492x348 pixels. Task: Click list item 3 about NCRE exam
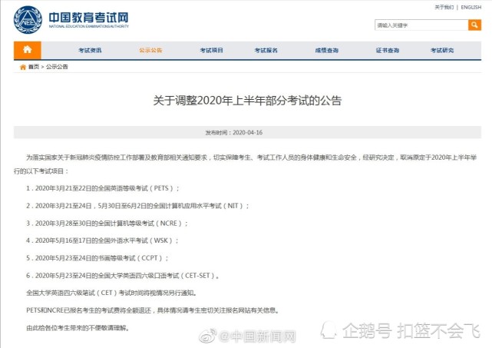coord(107,224)
